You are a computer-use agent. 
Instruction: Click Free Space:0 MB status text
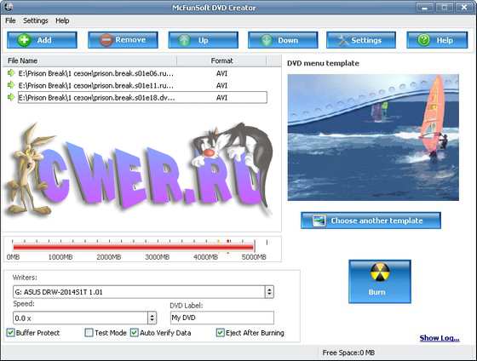click(x=348, y=352)
